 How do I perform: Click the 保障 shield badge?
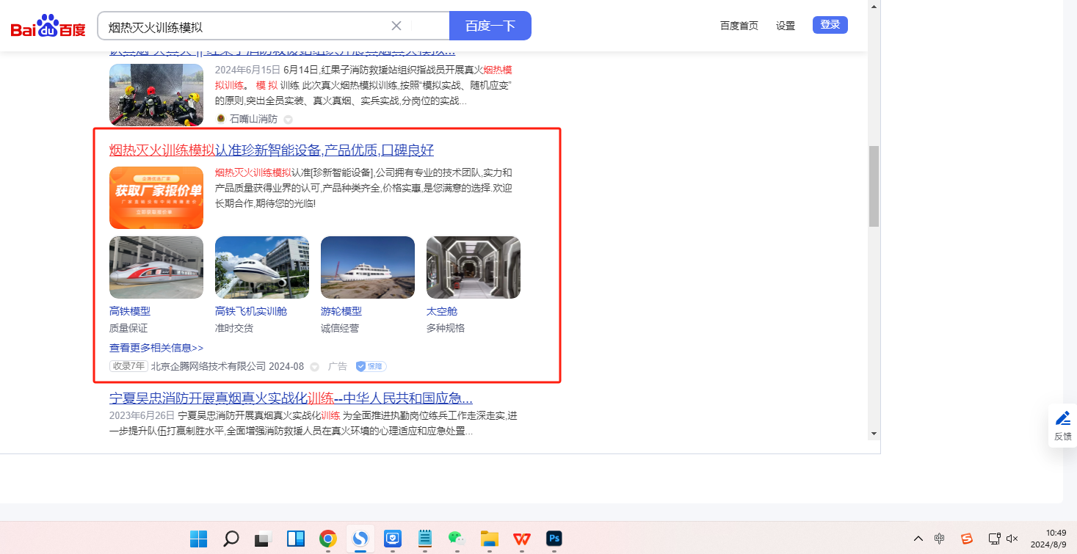(371, 366)
